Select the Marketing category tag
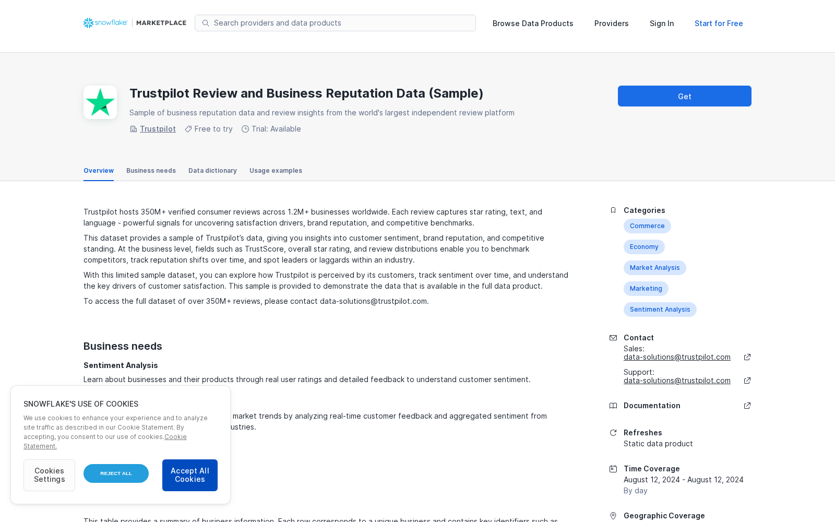 point(646,289)
